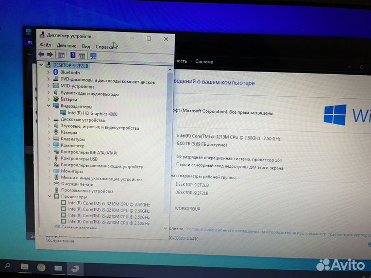
Task: Click the Компьютер category icon
Action: [56, 145]
